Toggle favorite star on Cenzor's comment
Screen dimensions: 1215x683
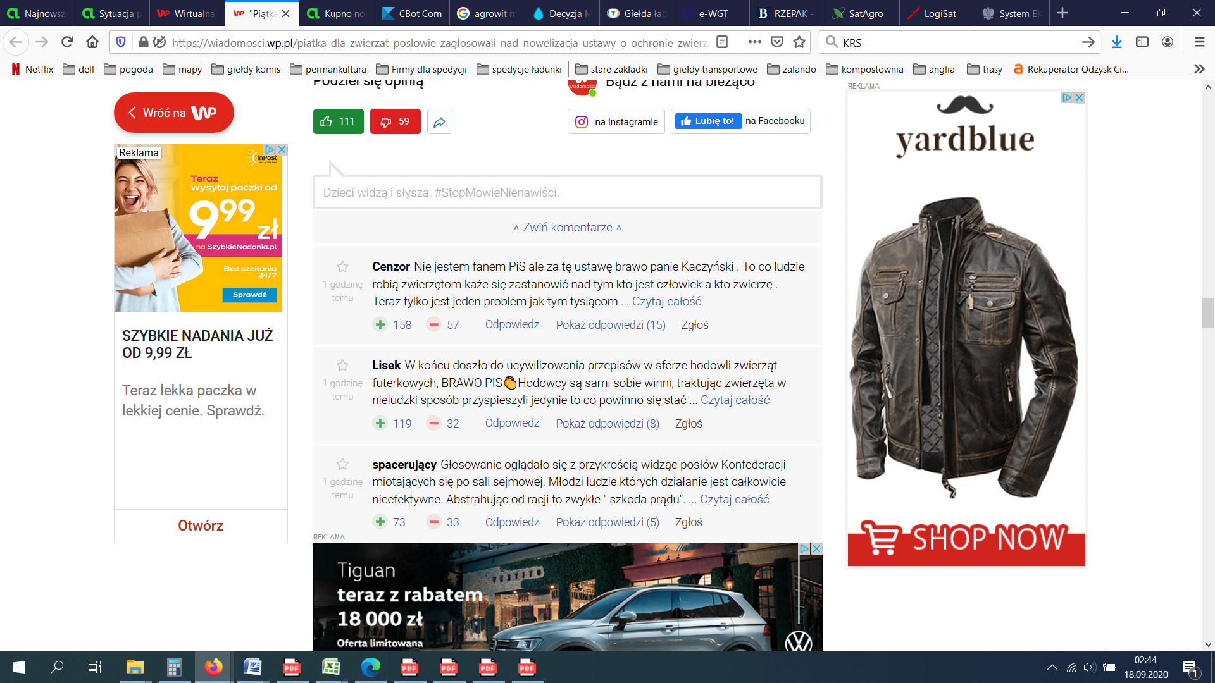point(342,267)
